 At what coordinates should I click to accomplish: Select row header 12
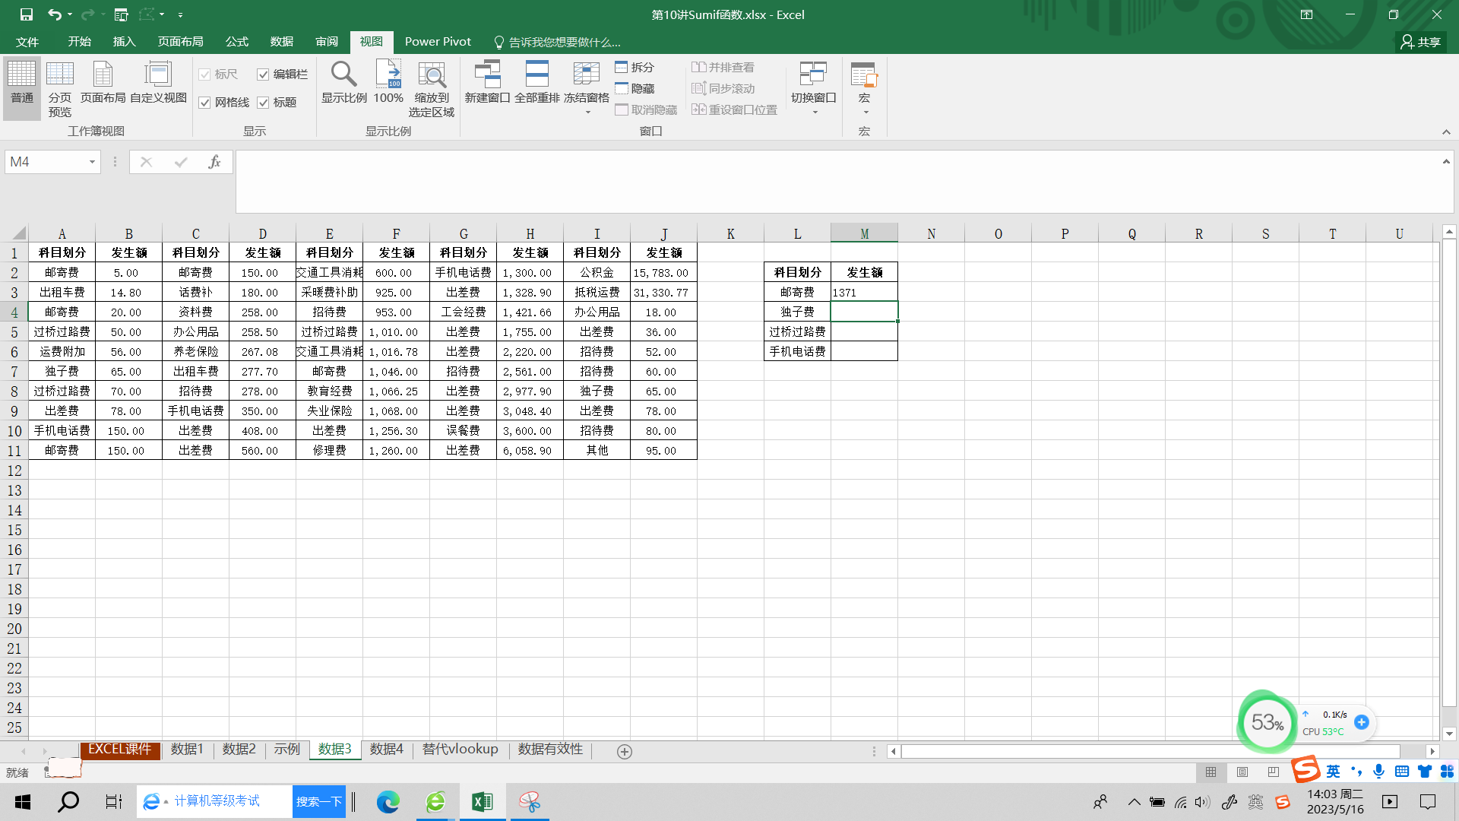(14, 471)
